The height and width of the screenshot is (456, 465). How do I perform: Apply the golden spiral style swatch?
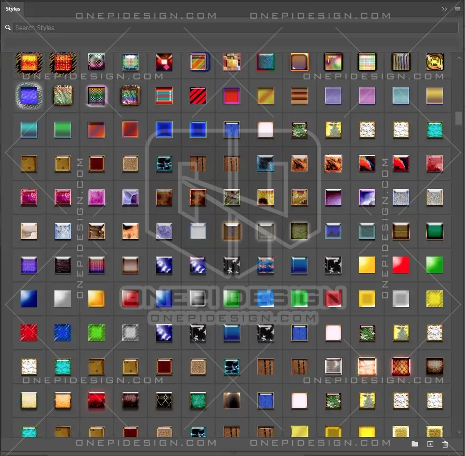click(434, 62)
